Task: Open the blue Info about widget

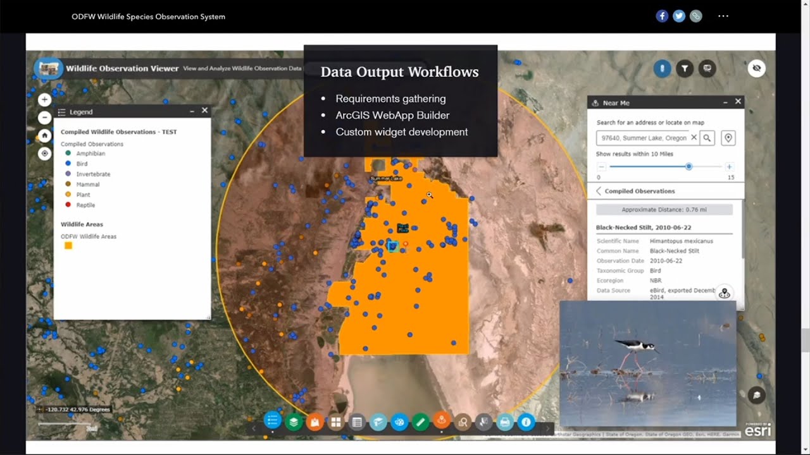Action: 526,422
